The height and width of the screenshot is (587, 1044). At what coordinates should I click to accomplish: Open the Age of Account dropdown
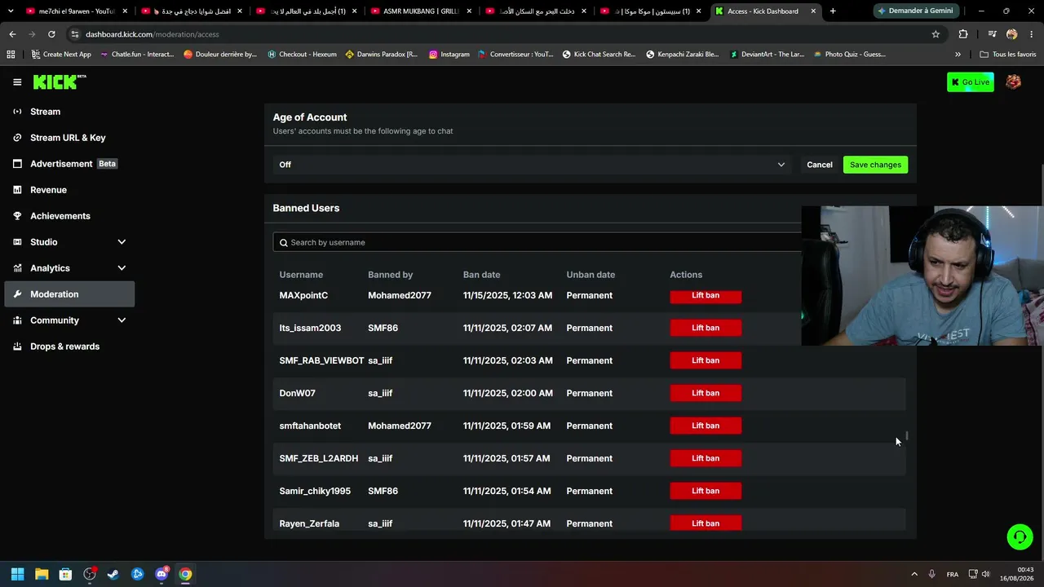click(533, 165)
